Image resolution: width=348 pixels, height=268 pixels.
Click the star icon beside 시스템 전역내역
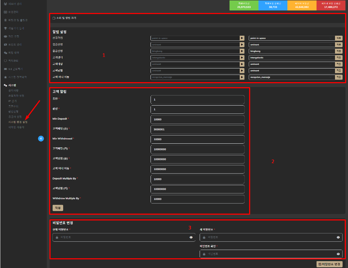[5, 77]
